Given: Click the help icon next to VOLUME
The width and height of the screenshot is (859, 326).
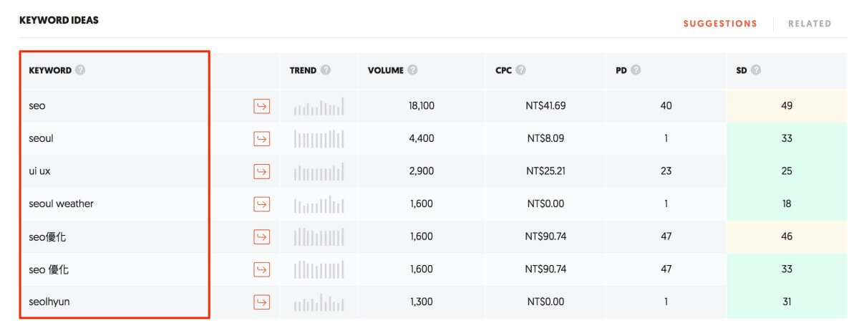Looking at the screenshot, I should [413, 70].
